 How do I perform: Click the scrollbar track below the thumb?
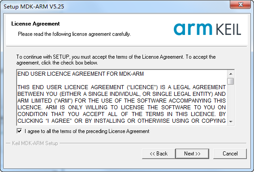click(231, 101)
